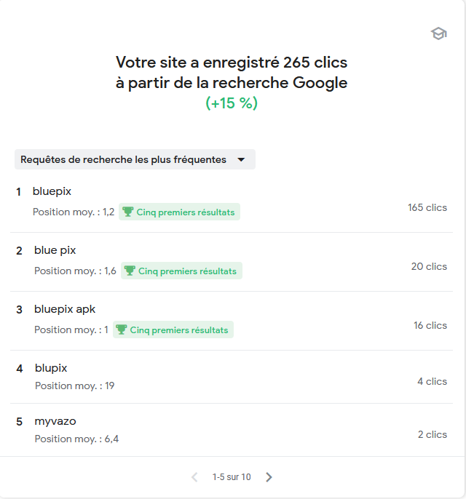Open the bluepix apk query
466x499 pixels.
[x=65, y=309]
